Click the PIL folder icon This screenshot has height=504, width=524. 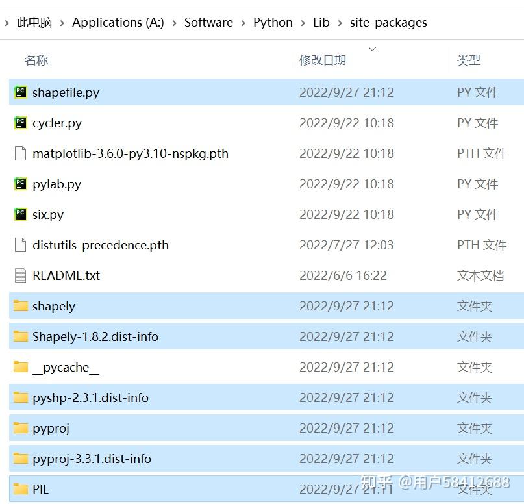click(20, 488)
